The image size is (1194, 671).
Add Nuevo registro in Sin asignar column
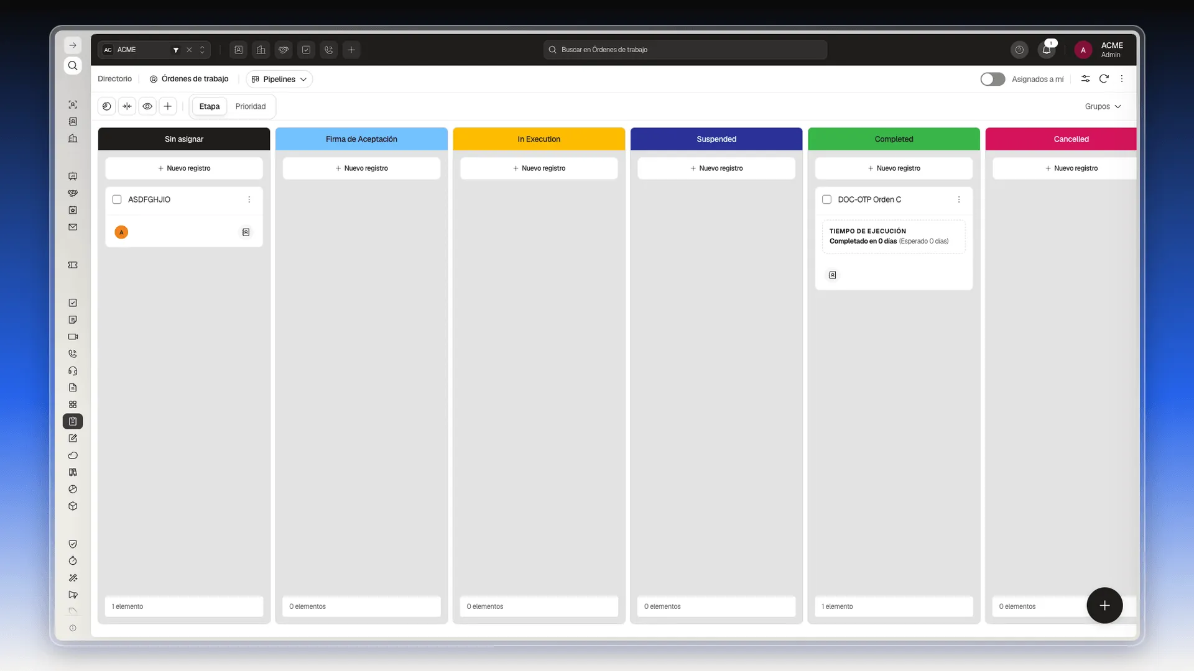(184, 168)
